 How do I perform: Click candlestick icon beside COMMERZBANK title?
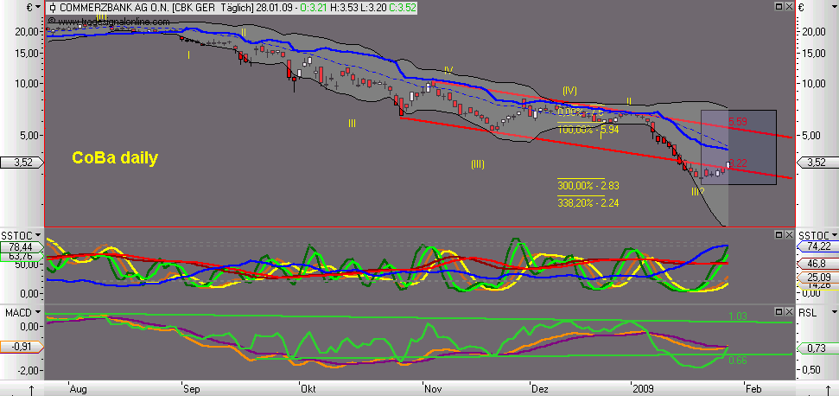tap(53, 8)
